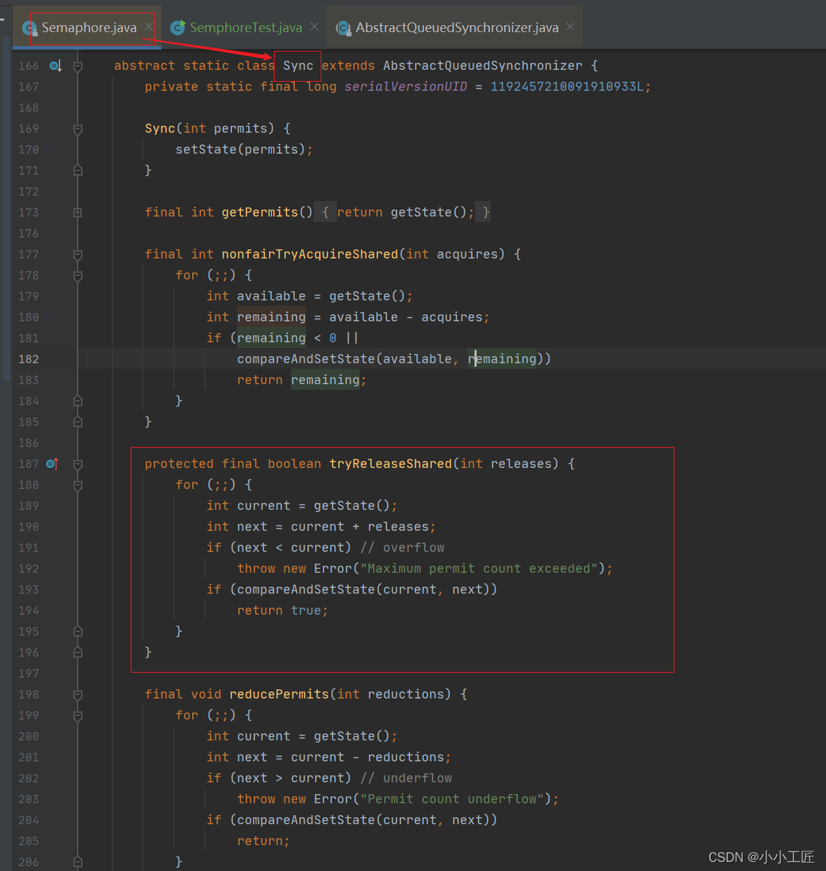Click line number 166 in the gutter

29,66
